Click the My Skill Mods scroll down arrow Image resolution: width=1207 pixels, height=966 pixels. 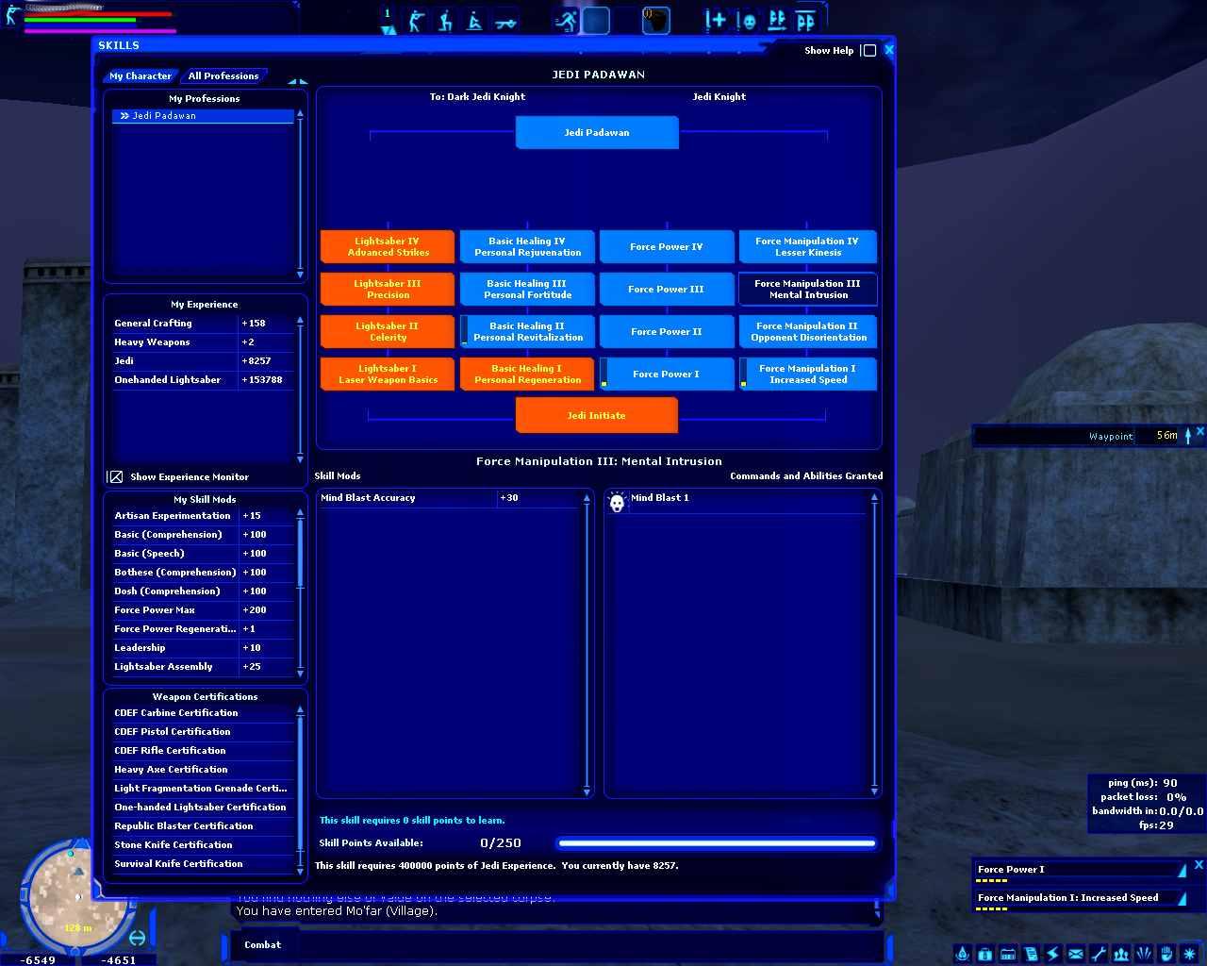(x=301, y=674)
